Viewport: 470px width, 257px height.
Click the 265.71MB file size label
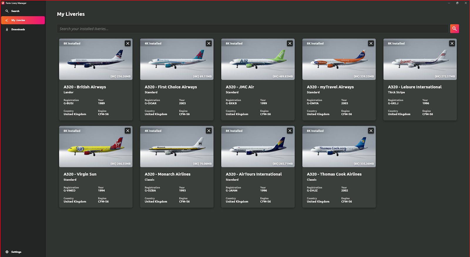click(x=283, y=164)
